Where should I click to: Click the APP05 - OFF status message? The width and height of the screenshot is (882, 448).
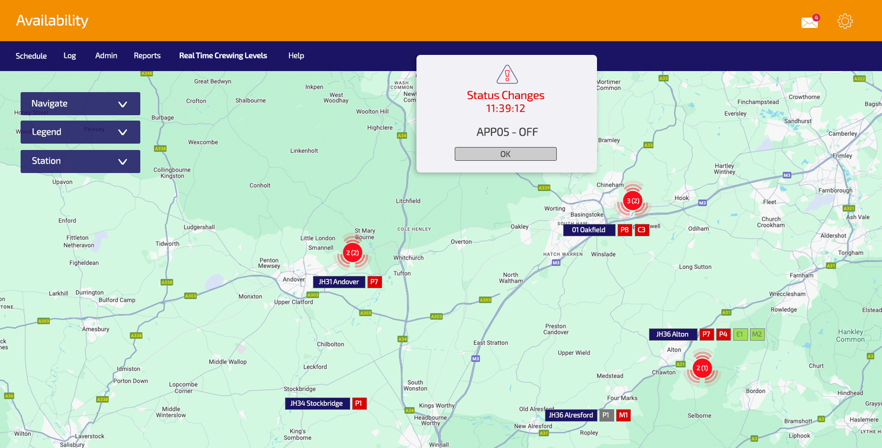point(507,132)
